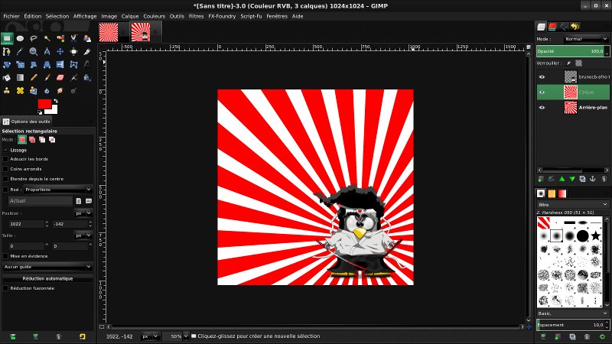Viewport: 612px width, 344px height.
Task: Open the Fichier menu
Action: pyautogui.click(x=11, y=16)
